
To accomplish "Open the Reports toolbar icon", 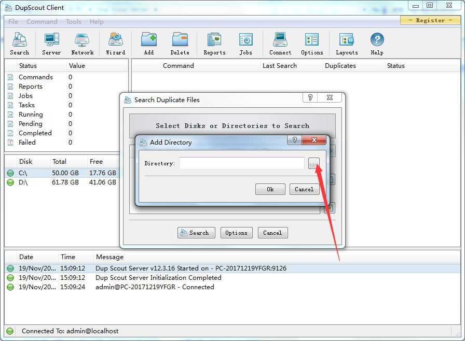I will pyautogui.click(x=214, y=44).
